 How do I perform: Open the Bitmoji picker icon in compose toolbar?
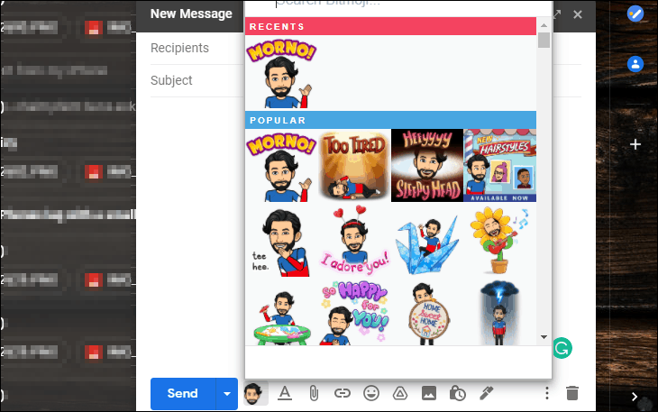(x=255, y=394)
